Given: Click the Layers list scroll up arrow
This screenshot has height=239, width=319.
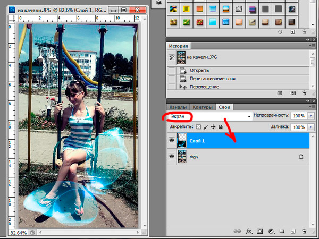Looking at the screenshot, I should [313, 136].
